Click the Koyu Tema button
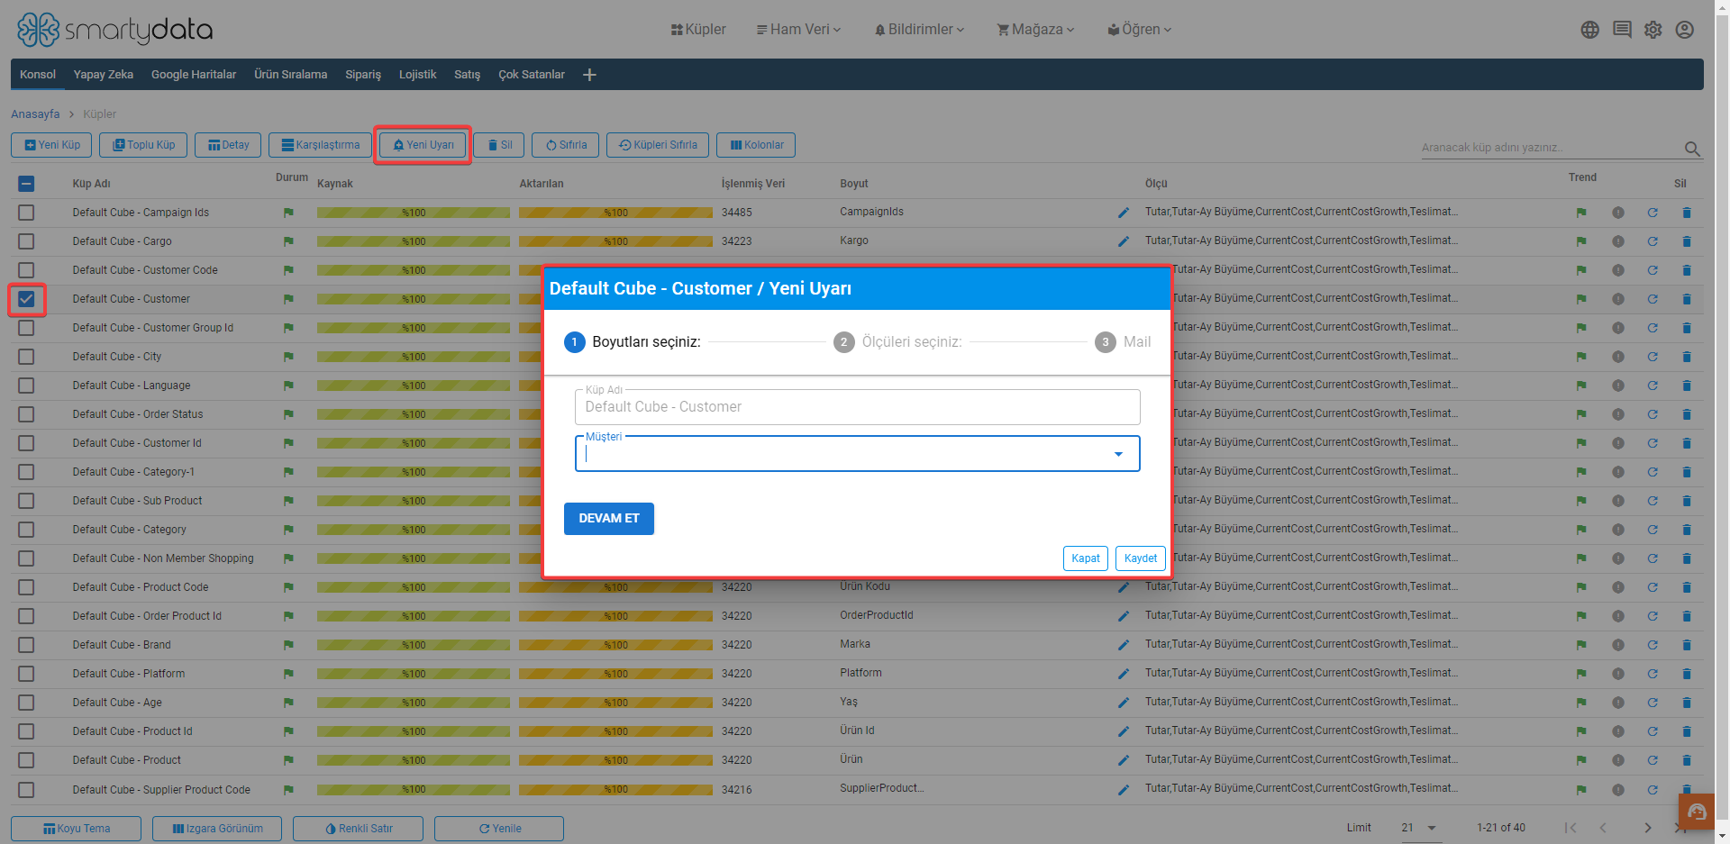Image resolution: width=1730 pixels, height=844 pixels. click(76, 829)
